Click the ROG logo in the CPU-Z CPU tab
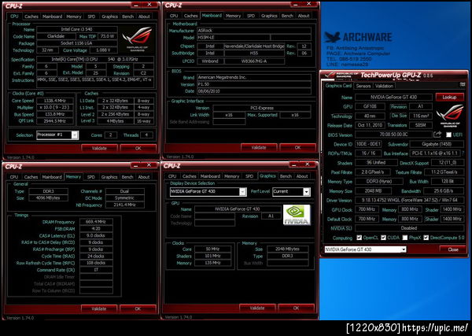Screen dimensions: 472x336 pos(137,39)
